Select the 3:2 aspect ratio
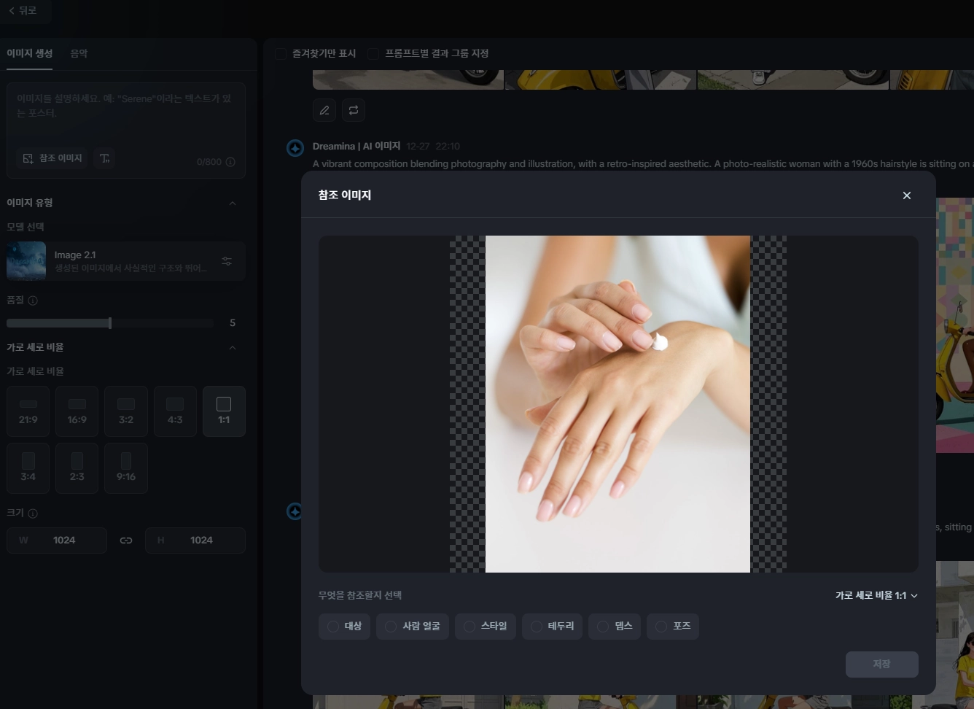Image resolution: width=974 pixels, height=709 pixels. (x=126, y=411)
